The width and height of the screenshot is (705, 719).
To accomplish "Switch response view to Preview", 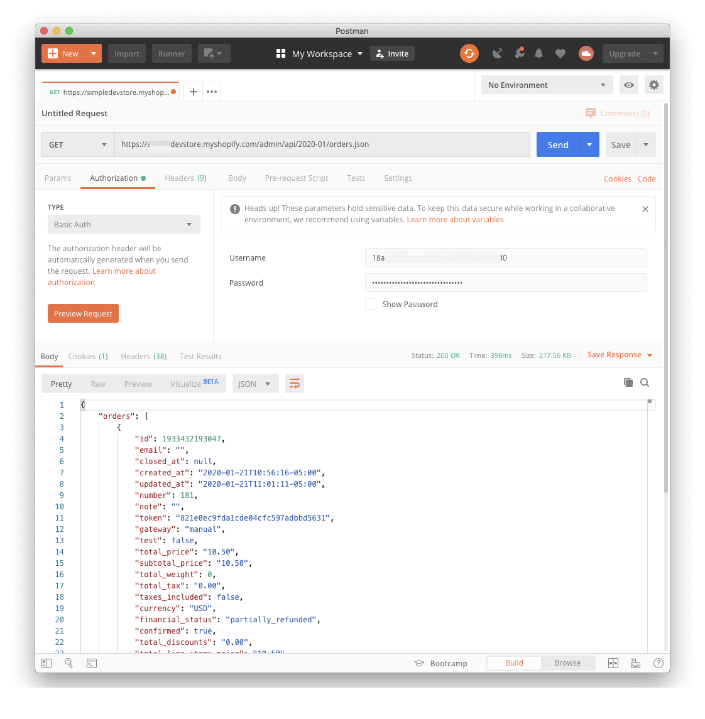I will tap(138, 384).
